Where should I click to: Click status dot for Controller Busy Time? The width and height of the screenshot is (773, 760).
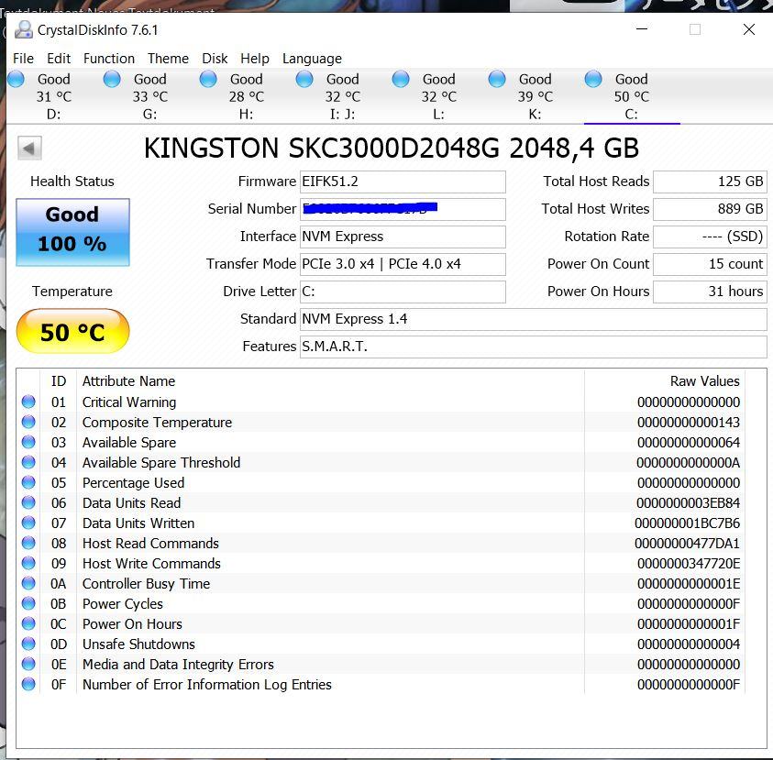(28, 583)
